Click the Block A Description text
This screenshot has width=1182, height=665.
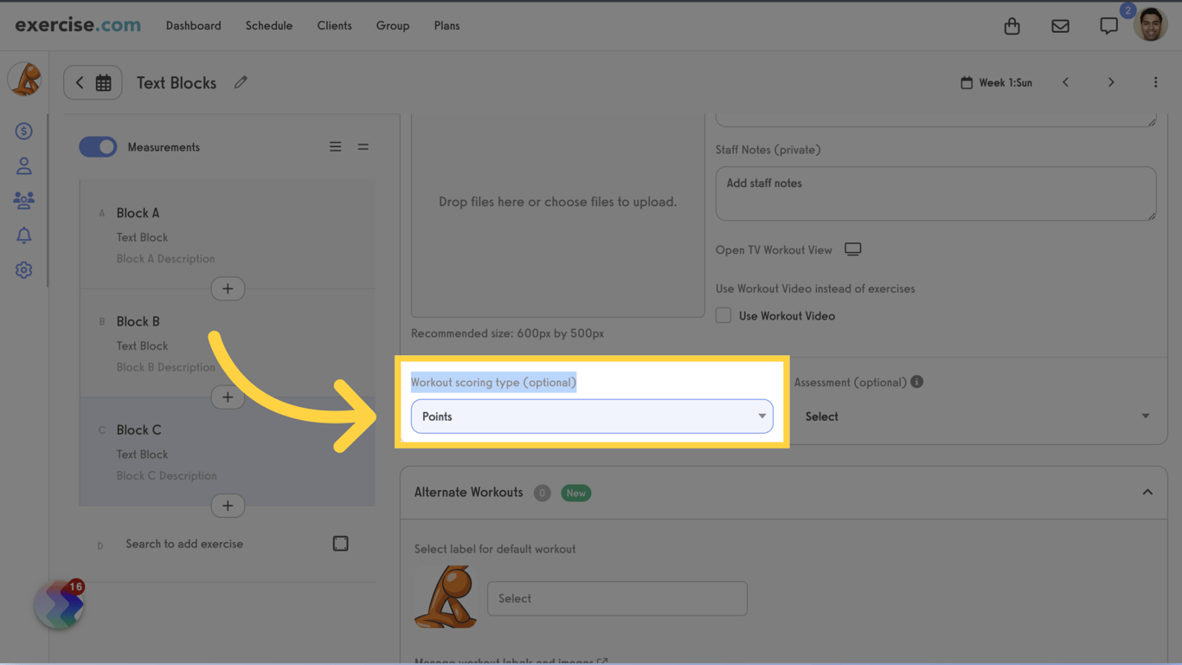(x=165, y=259)
